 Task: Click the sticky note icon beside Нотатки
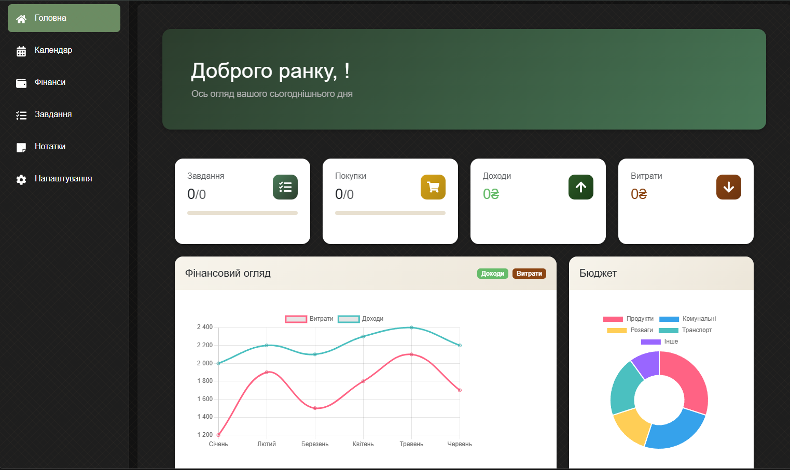click(21, 147)
